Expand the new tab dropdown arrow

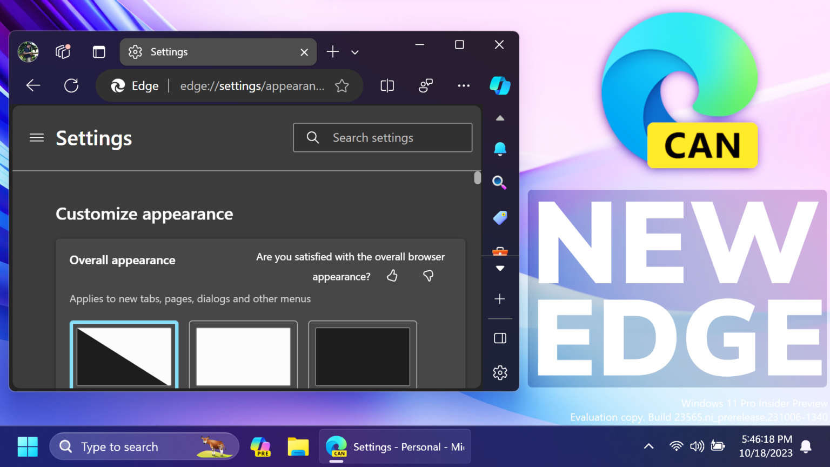pyautogui.click(x=354, y=52)
